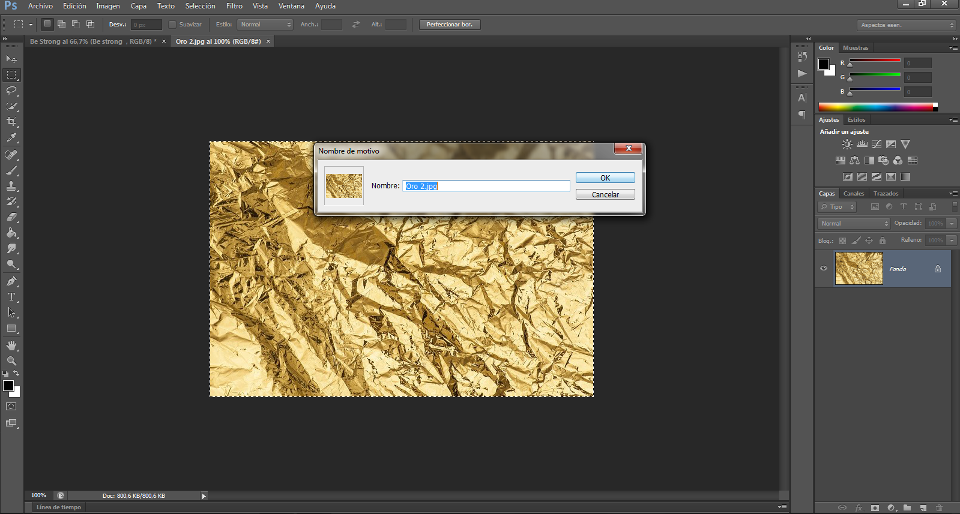This screenshot has width=960, height=514.
Task: Add a Brightness/Contrast adjustment
Action: [847, 145]
